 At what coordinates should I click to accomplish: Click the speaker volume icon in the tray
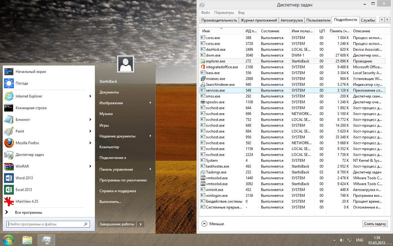[x=342, y=240]
